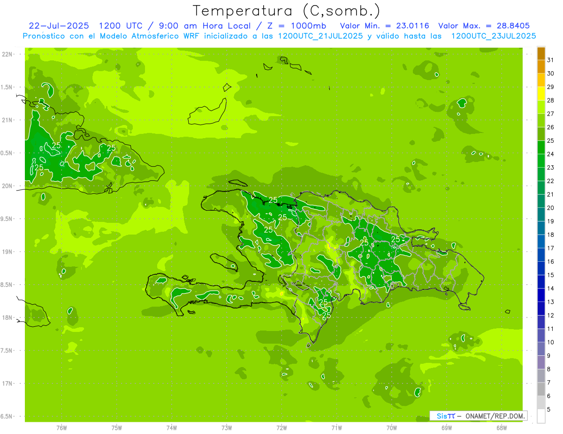The image size is (563, 434).
Task: Click the "22N" latitude axis label
Action: point(7,54)
